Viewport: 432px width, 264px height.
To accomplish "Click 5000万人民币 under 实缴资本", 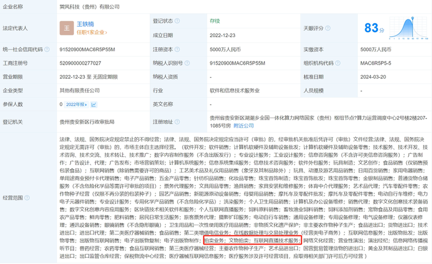I will click(376, 50).
